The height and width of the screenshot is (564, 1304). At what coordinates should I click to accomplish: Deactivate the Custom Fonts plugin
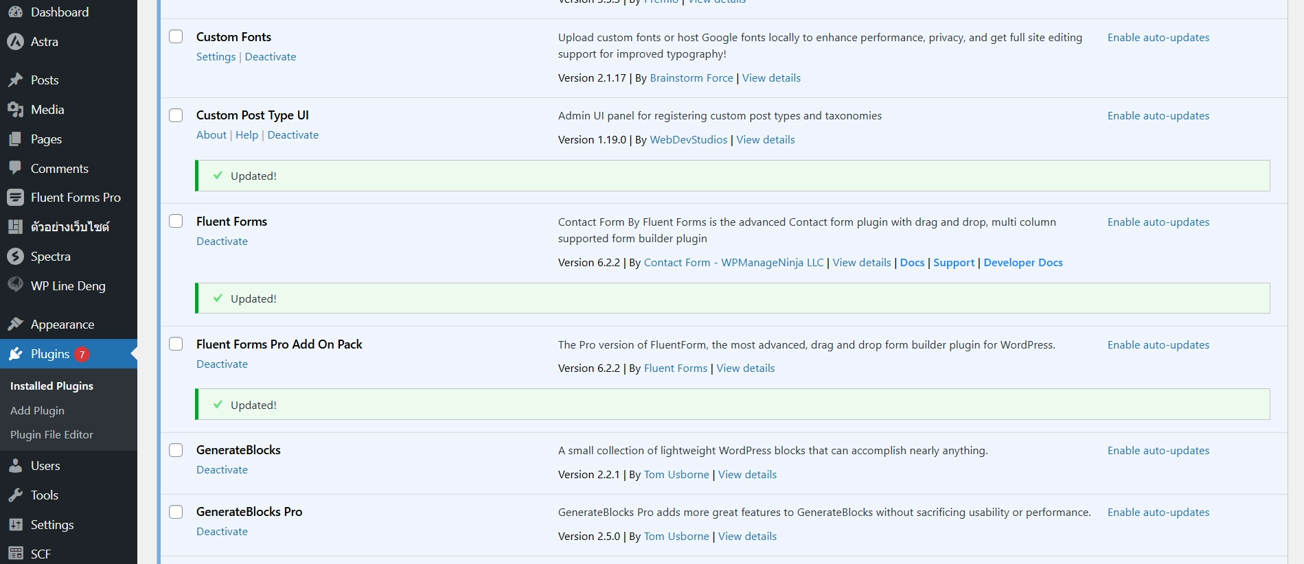(x=271, y=56)
